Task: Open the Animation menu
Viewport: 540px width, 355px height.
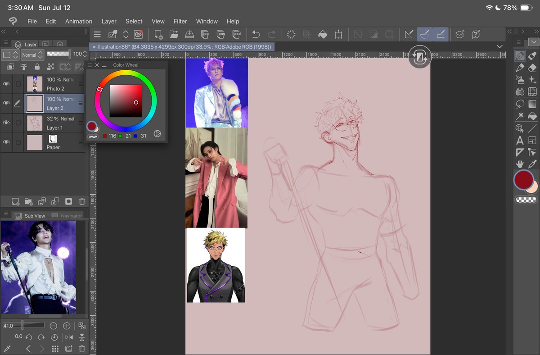Action: pos(79,21)
